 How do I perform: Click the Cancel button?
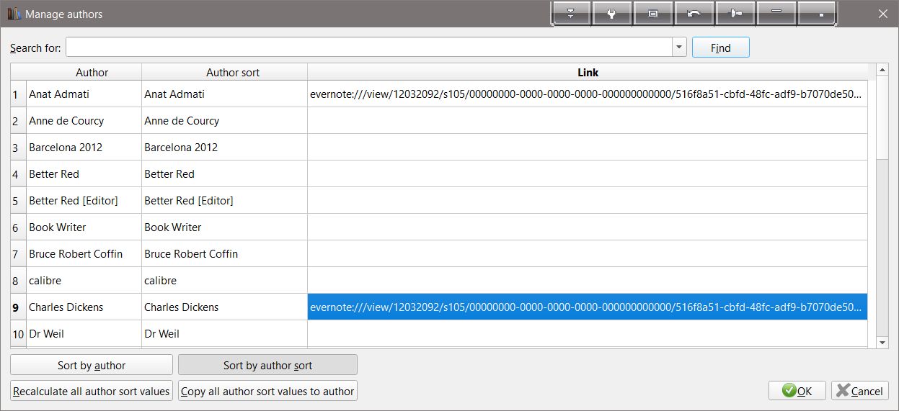click(x=860, y=391)
